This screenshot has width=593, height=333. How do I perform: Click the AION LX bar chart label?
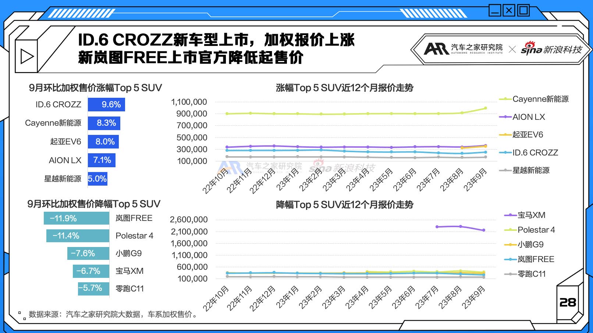tap(65, 161)
